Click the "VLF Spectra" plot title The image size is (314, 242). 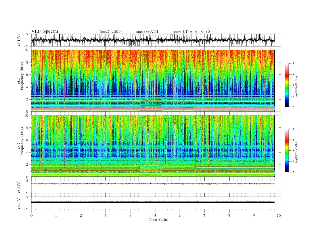[x=45, y=31]
